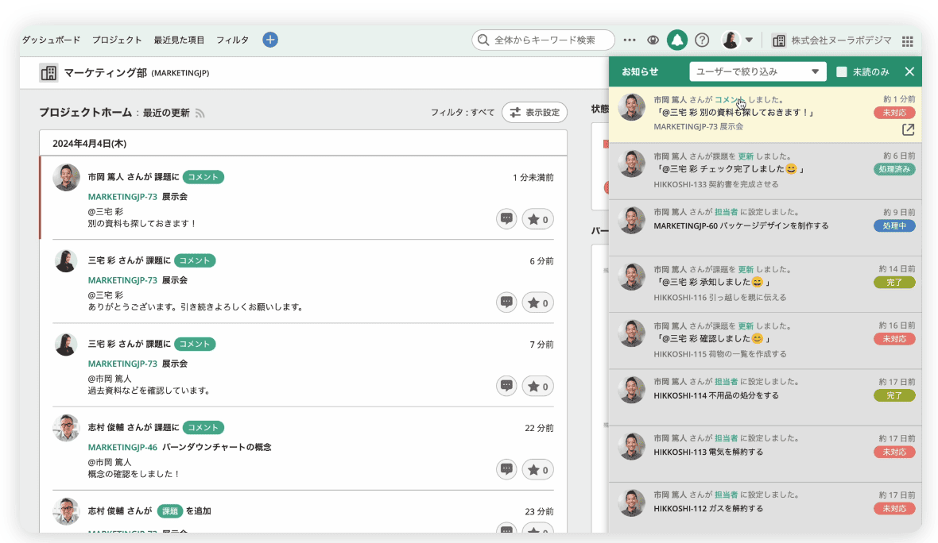Star the newest 市岡 篤人 comment
Viewport: 938px width, 543px height.
[538, 219]
